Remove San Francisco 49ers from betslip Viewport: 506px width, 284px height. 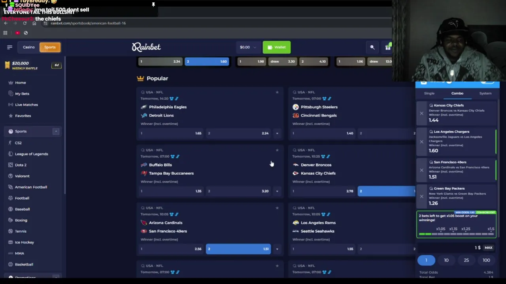point(421,170)
